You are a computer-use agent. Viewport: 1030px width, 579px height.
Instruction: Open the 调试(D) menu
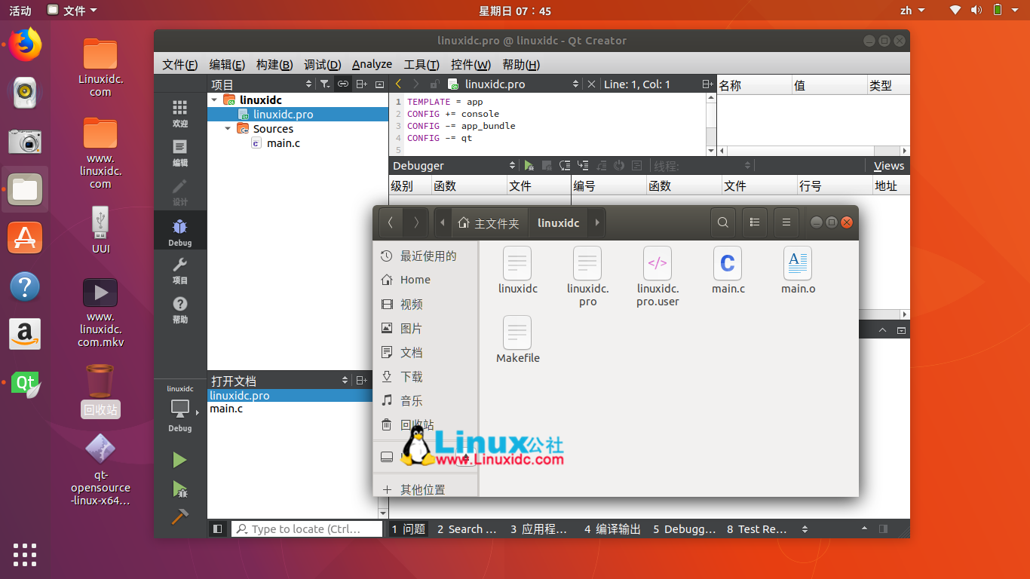pos(322,64)
